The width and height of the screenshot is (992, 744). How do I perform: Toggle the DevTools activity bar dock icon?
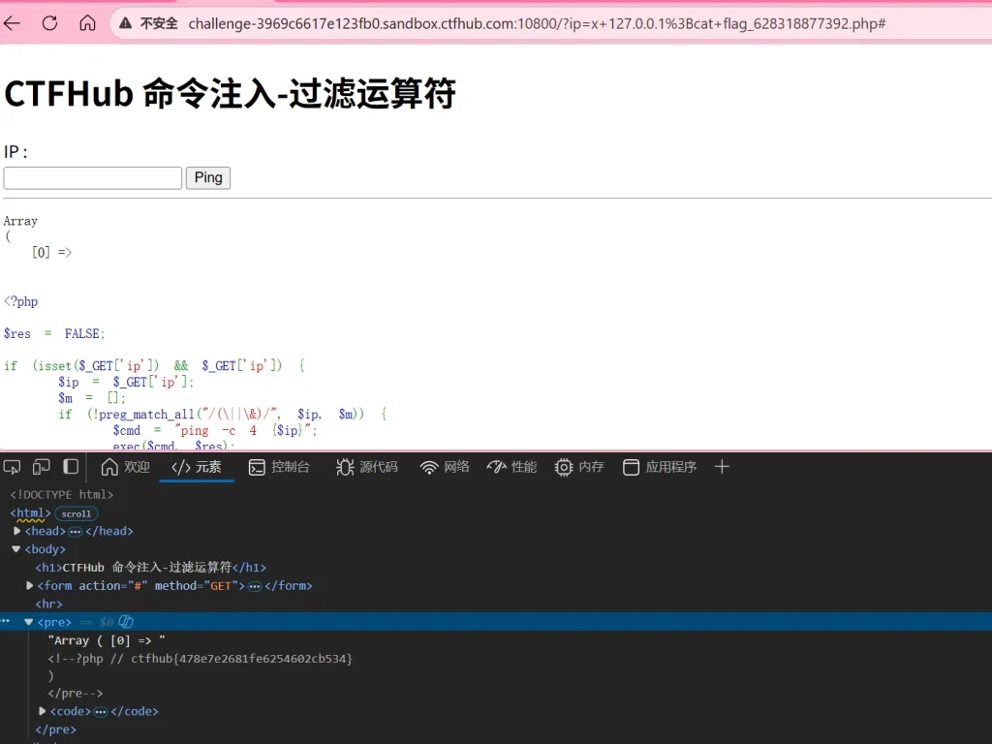click(71, 467)
